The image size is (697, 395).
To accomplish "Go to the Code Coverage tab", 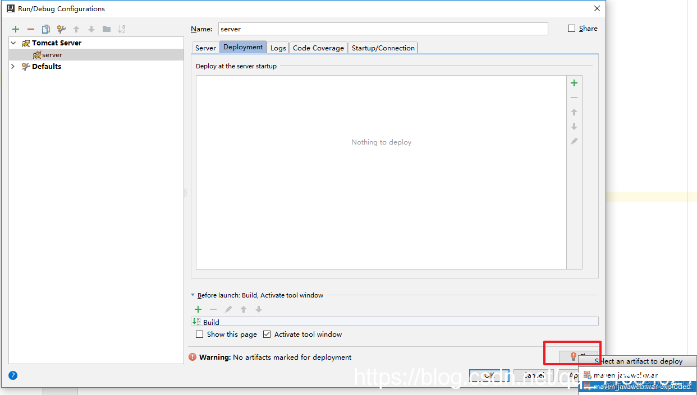I will point(318,48).
